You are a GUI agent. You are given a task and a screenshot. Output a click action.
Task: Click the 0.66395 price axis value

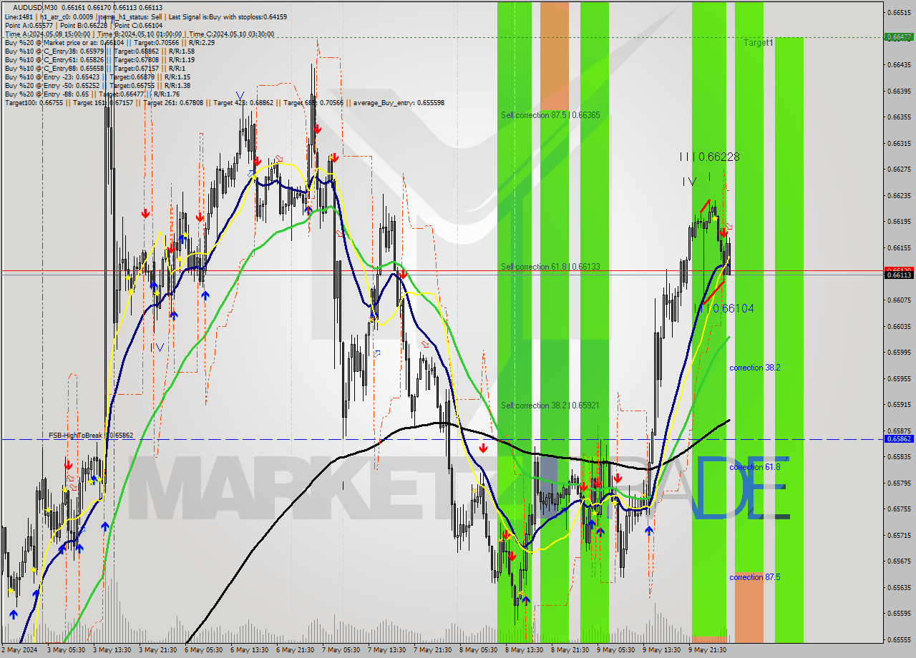[899, 91]
